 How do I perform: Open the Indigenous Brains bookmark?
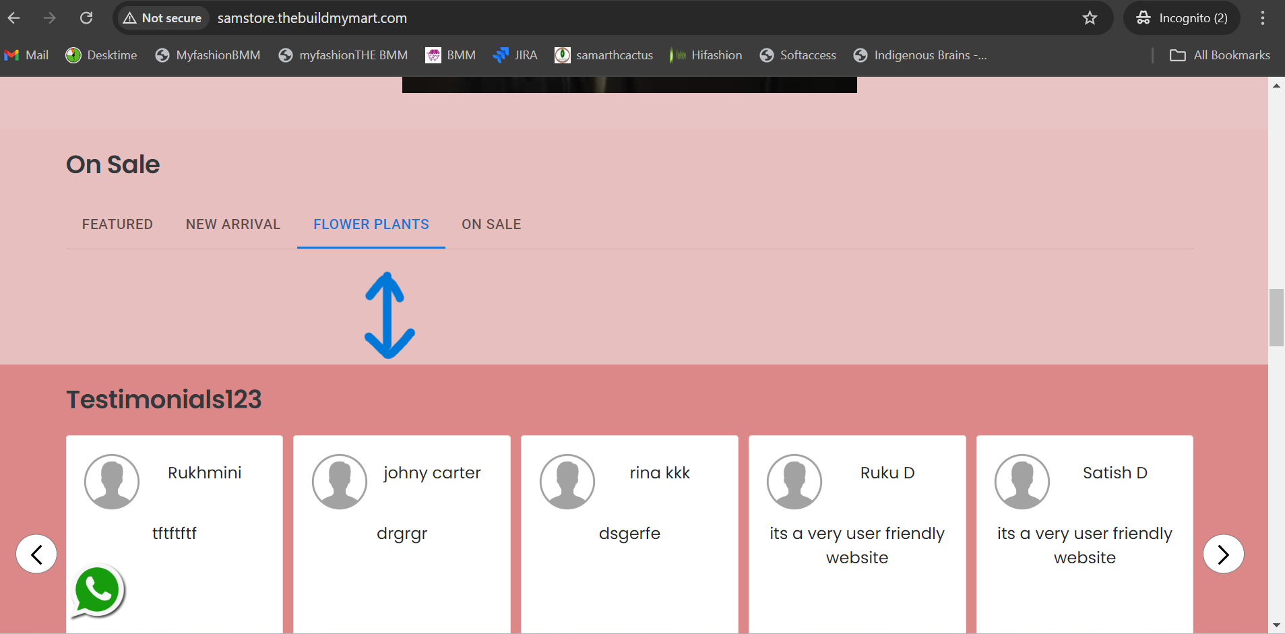coord(920,55)
